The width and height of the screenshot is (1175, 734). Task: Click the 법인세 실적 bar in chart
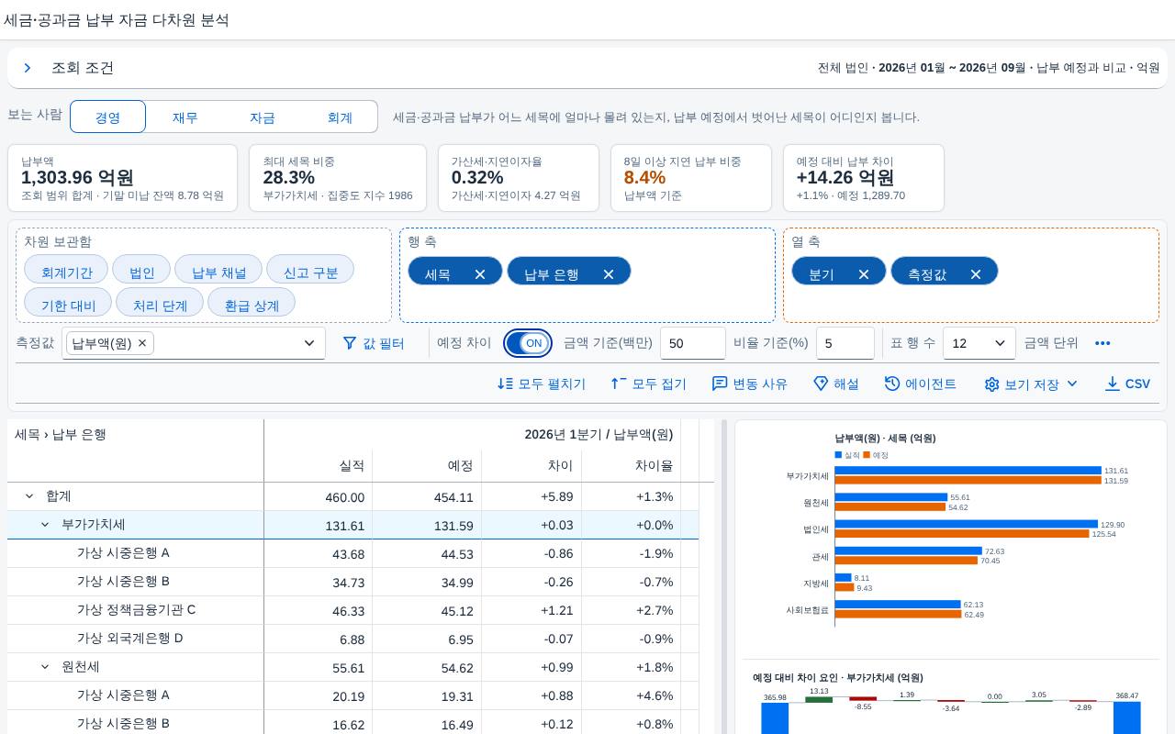click(967, 525)
